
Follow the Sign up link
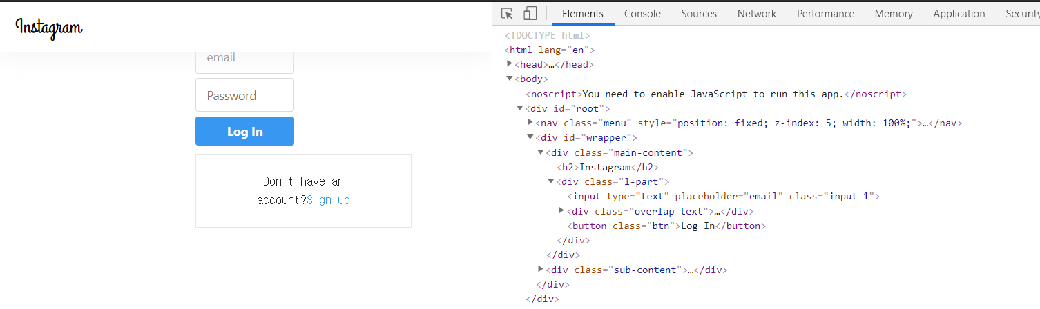coord(328,200)
